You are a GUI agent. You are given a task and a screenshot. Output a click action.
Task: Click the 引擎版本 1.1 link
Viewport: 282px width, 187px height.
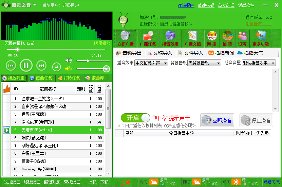click(x=259, y=24)
